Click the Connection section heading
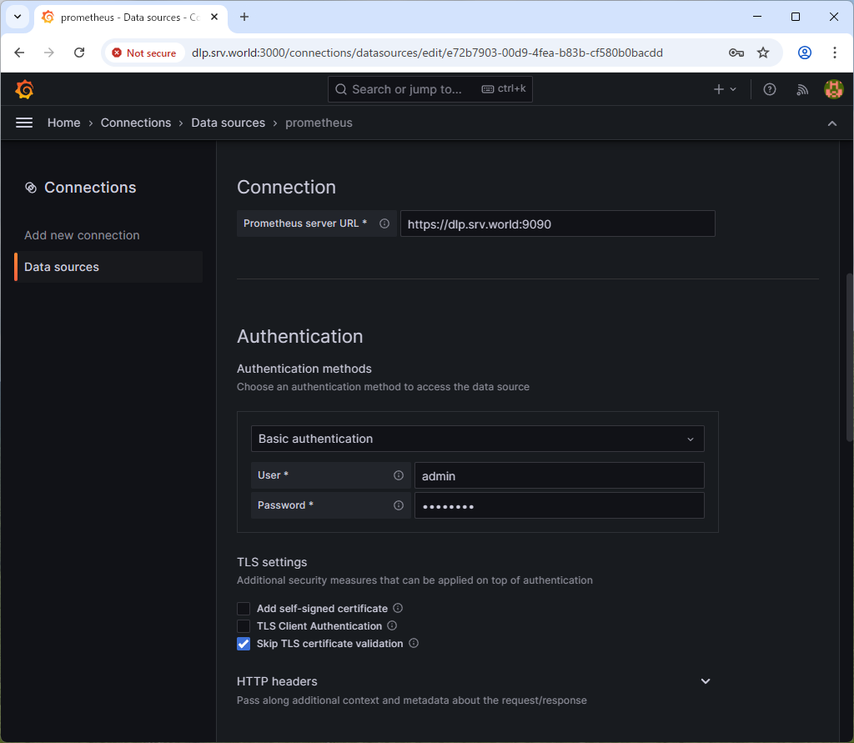The image size is (854, 743). coord(287,188)
